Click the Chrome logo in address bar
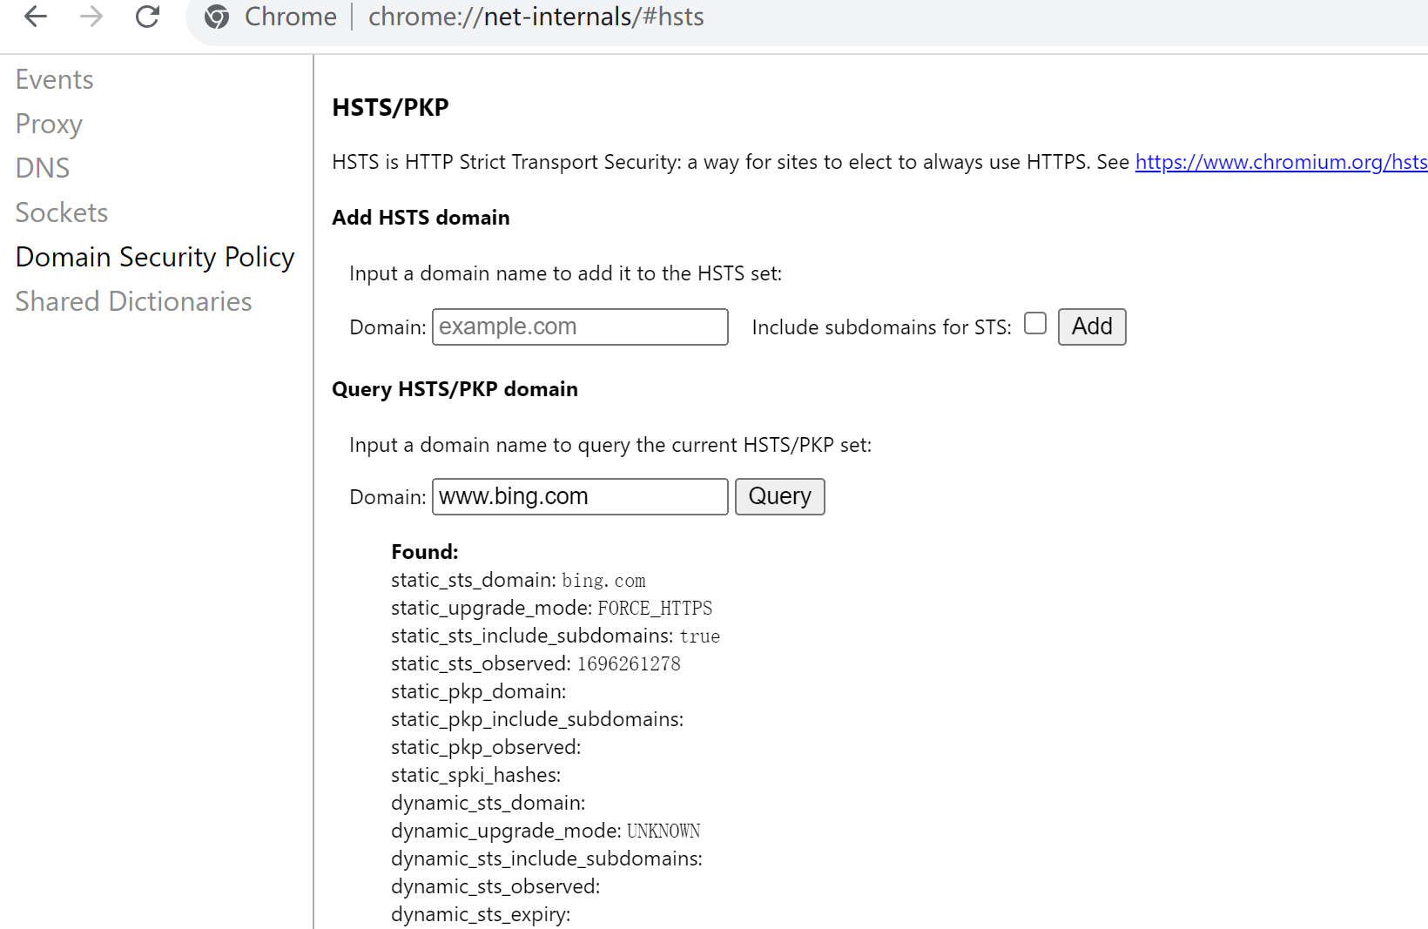The width and height of the screenshot is (1428, 929). pyautogui.click(x=217, y=17)
